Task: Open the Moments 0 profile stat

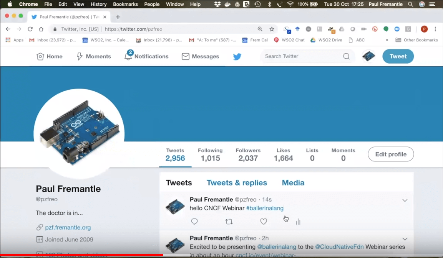Action: [x=343, y=155]
